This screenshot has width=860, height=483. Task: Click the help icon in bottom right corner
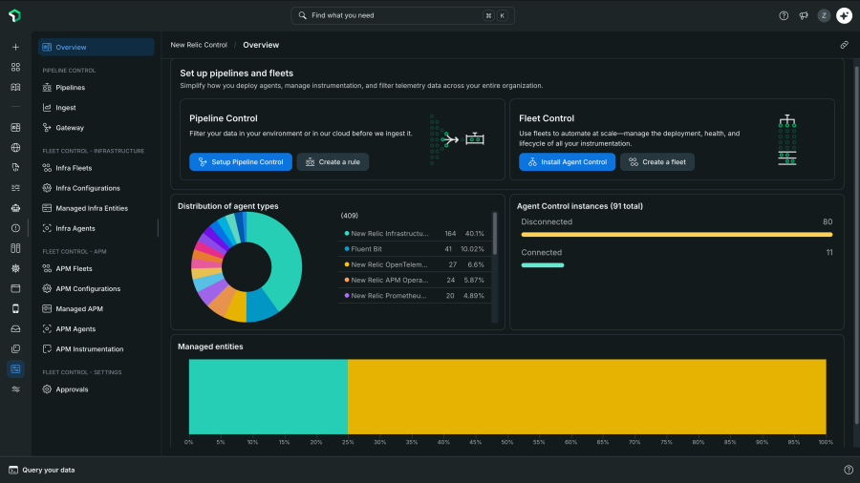pos(849,470)
